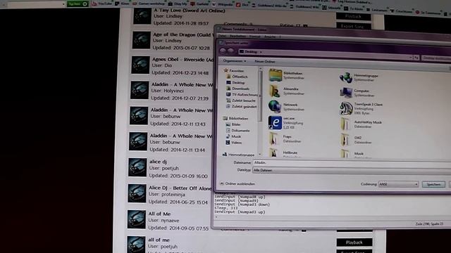Click the Desktop search field in dialog
451x253 pixels.
tap(435, 58)
